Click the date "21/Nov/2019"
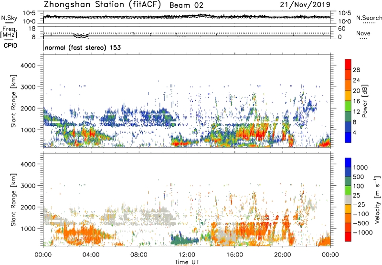This screenshot has height=265, width=382. point(305,5)
